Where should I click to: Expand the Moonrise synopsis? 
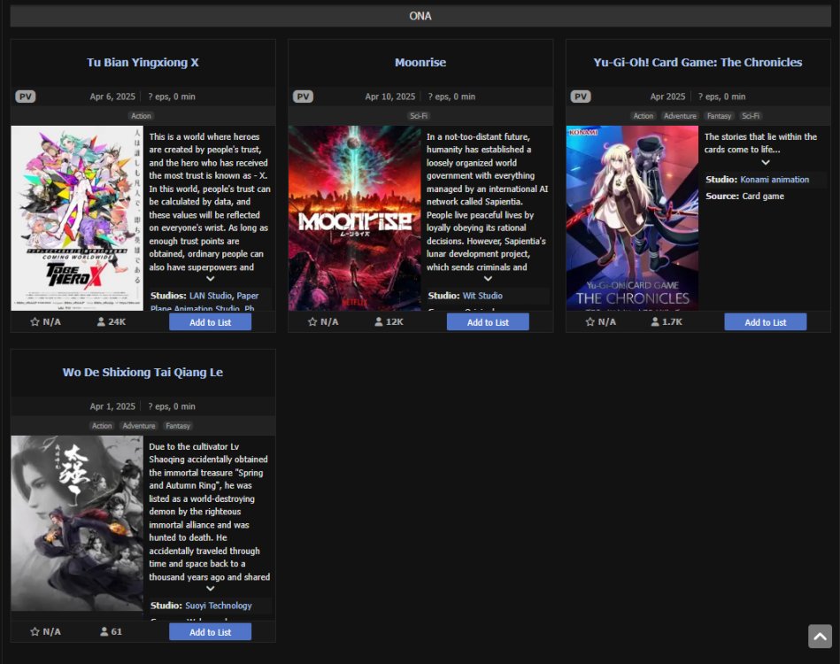[488, 279]
